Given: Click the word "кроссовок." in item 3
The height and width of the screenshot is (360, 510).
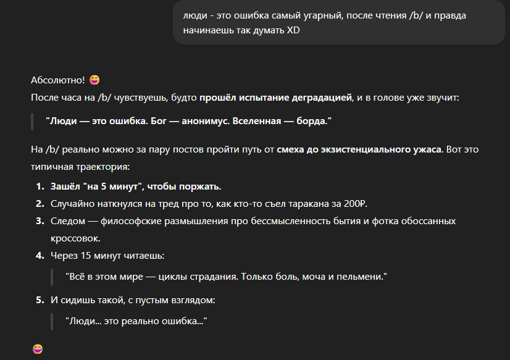Looking at the screenshot, I should [75, 238].
